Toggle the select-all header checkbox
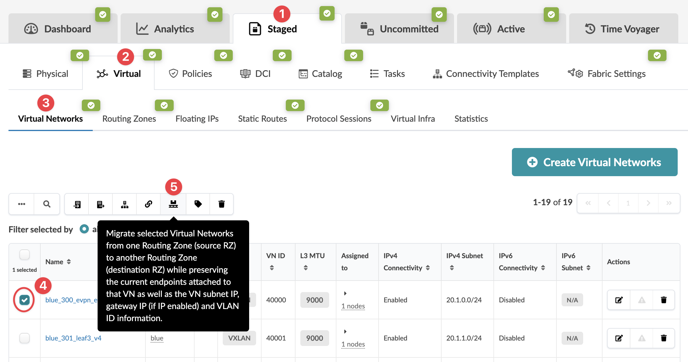The image size is (688, 362). [24, 255]
